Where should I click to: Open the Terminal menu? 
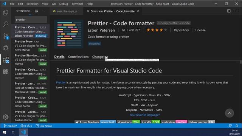(x=77, y=4)
